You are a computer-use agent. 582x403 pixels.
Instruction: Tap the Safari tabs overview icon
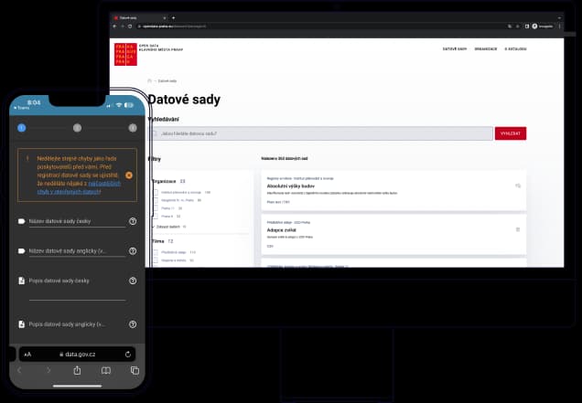(135, 370)
